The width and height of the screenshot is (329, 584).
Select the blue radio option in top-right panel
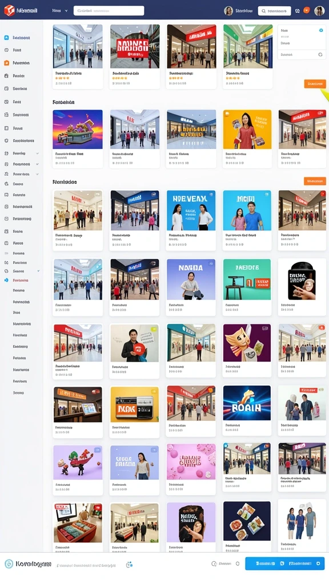[321, 30]
